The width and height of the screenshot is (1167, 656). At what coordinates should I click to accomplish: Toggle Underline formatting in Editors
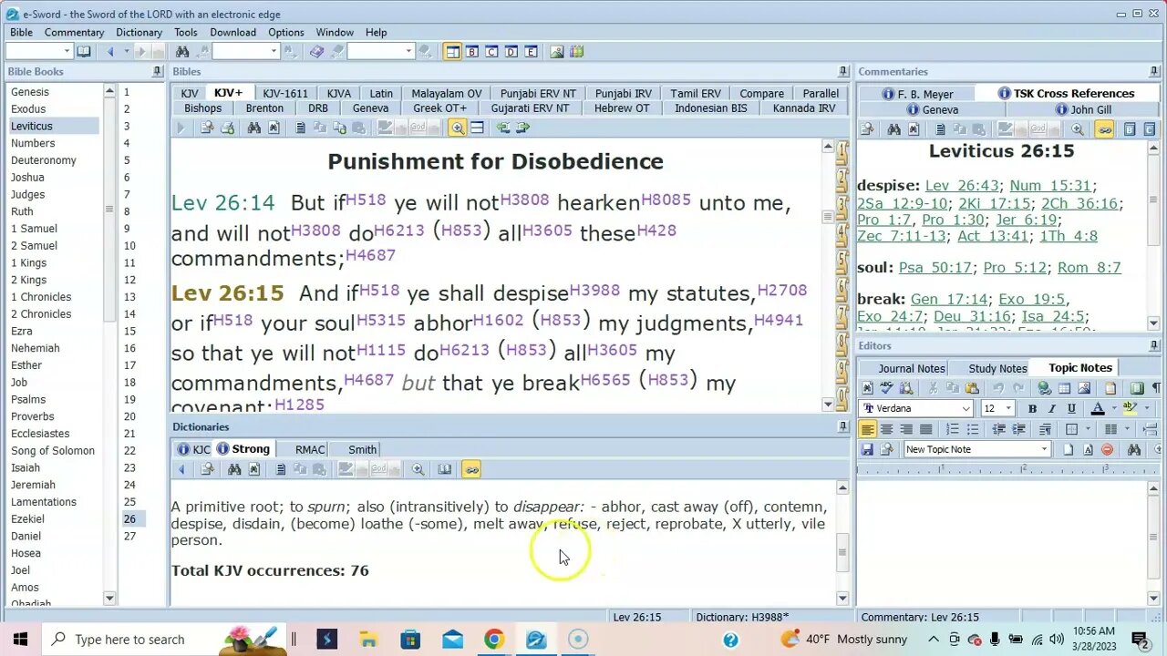(x=1071, y=408)
